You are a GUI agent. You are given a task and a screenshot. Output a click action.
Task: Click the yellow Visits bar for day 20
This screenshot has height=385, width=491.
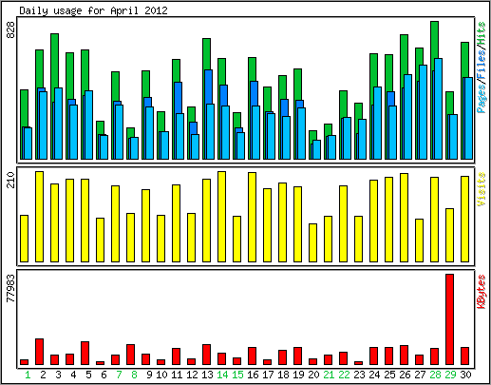[312, 242]
